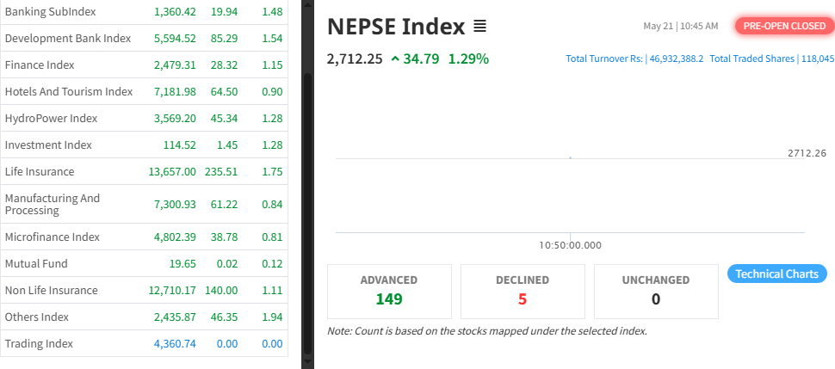Click the green up-arrow change indicator
835x369 pixels.
point(395,59)
